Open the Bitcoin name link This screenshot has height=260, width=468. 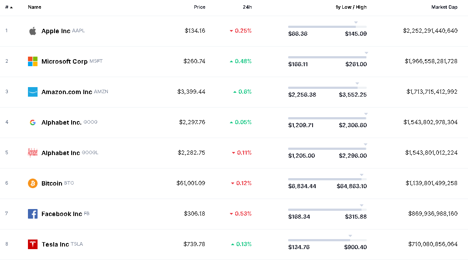tap(52, 183)
